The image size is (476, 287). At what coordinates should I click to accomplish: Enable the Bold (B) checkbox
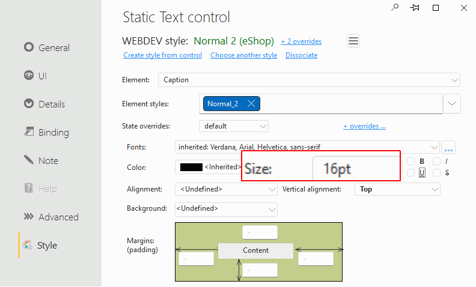coord(410,161)
